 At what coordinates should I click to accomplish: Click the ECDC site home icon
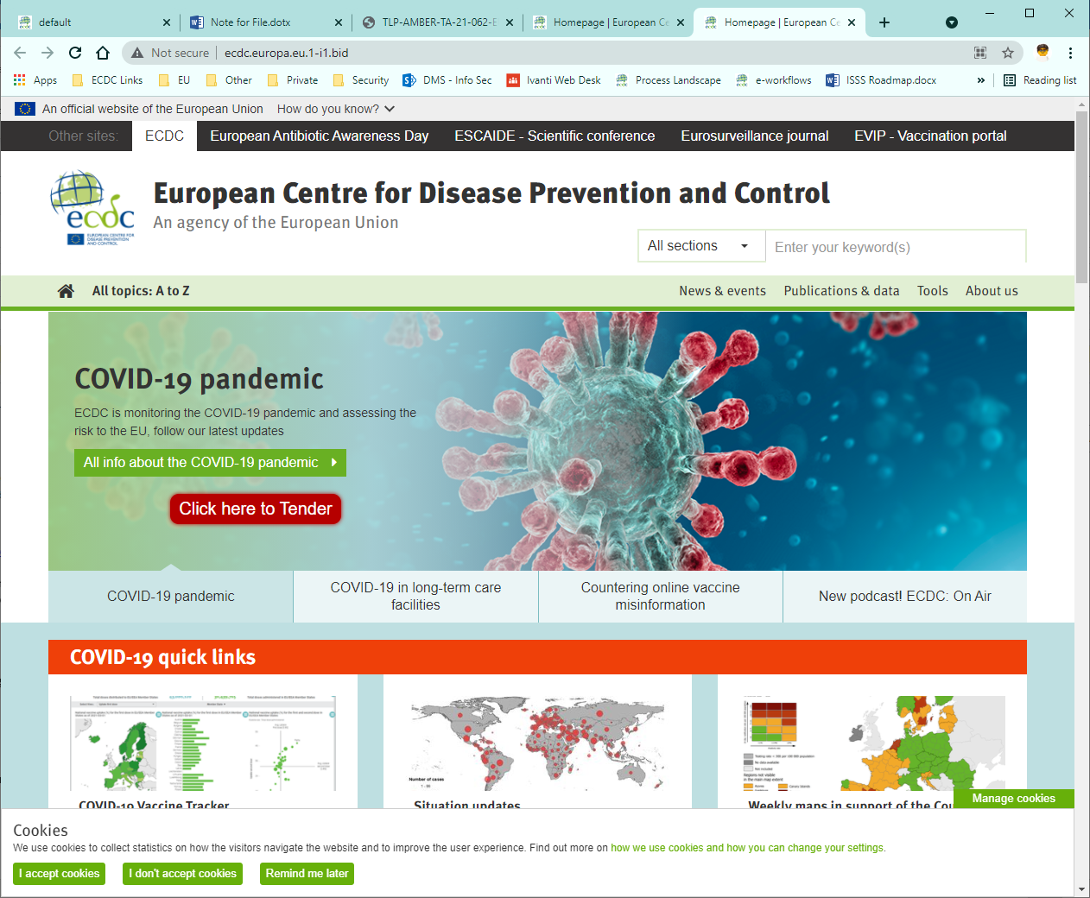[66, 291]
